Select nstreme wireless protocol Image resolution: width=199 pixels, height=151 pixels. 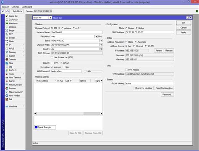tap(62, 28)
